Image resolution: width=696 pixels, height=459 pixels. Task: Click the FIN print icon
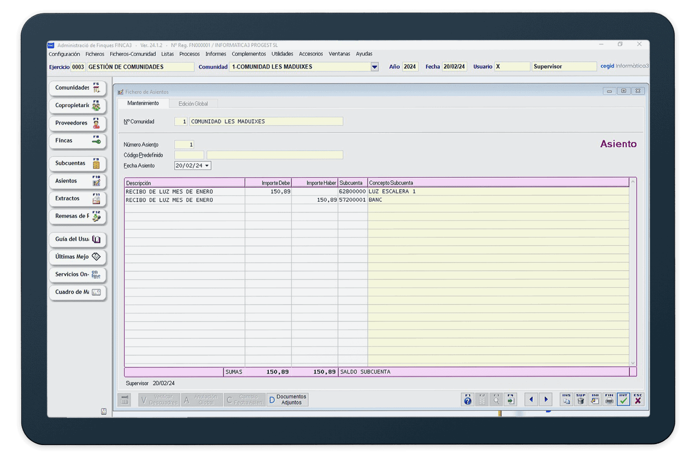tap(609, 399)
